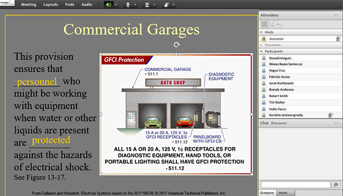The width and height of the screenshot is (343, 196).
Task: Switch to the Hosts chat tab
Action: pos(283,193)
